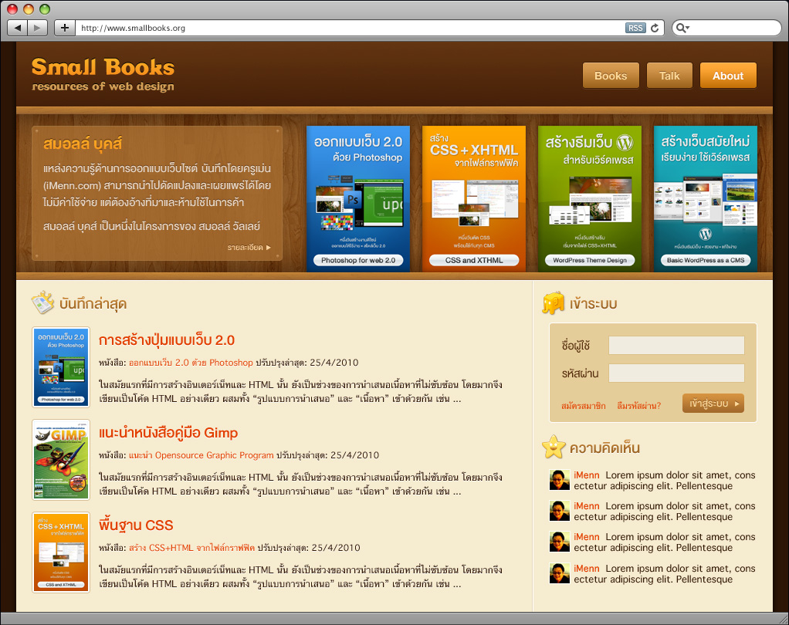Click the ลืมรหัสผ่าน? forgot password link
The image size is (789, 625).
638,405
